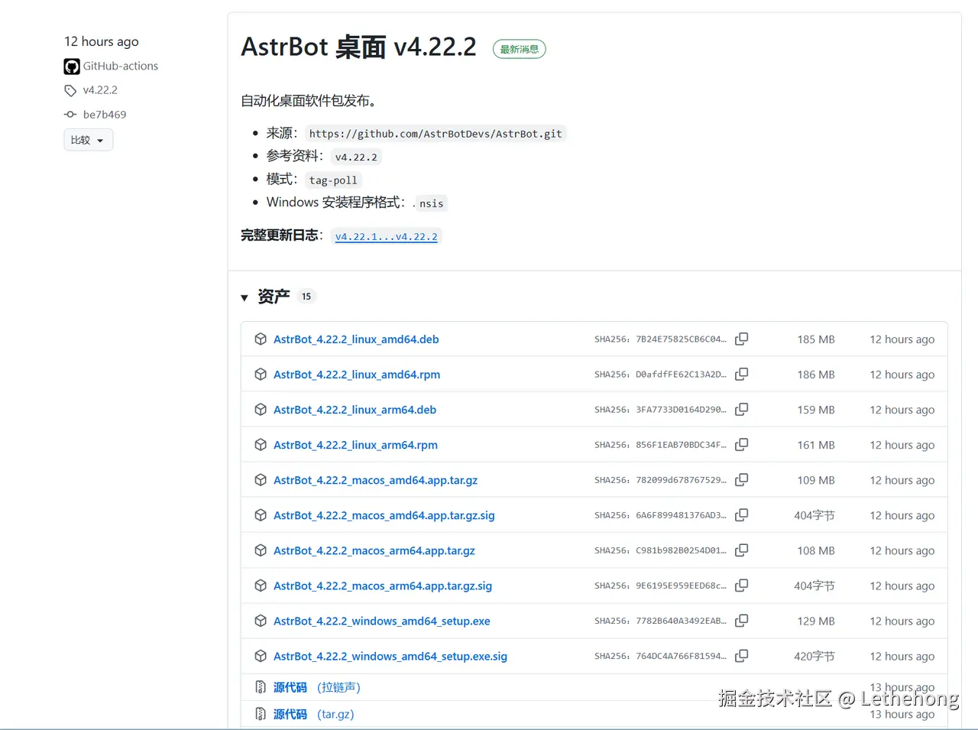Download AstrBot_4.22.2_linux_amd64.rpm
The width and height of the screenshot is (978, 730).
pyautogui.click(x=357, y=374)
